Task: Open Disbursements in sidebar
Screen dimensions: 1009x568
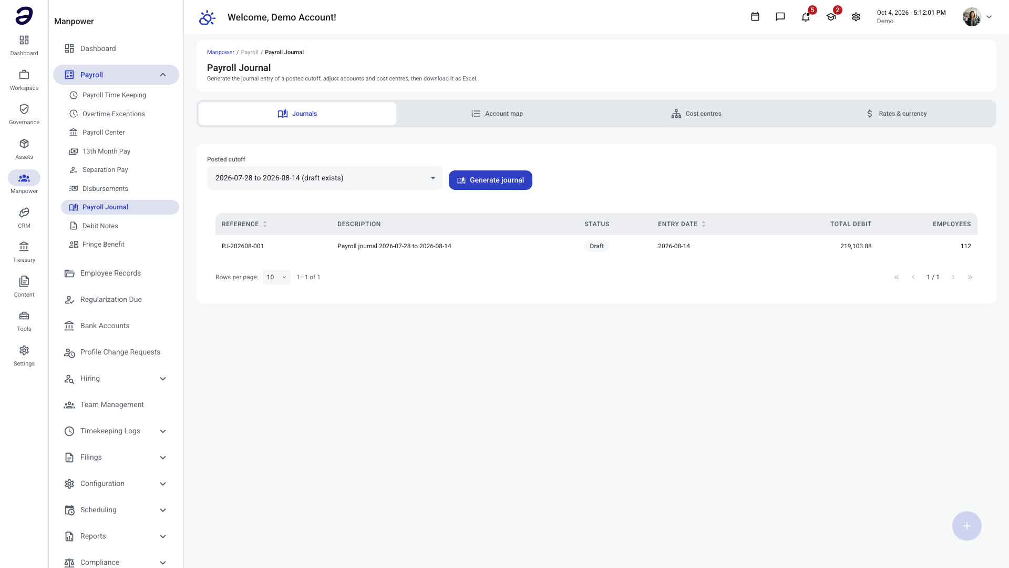Action: [120, 188]
